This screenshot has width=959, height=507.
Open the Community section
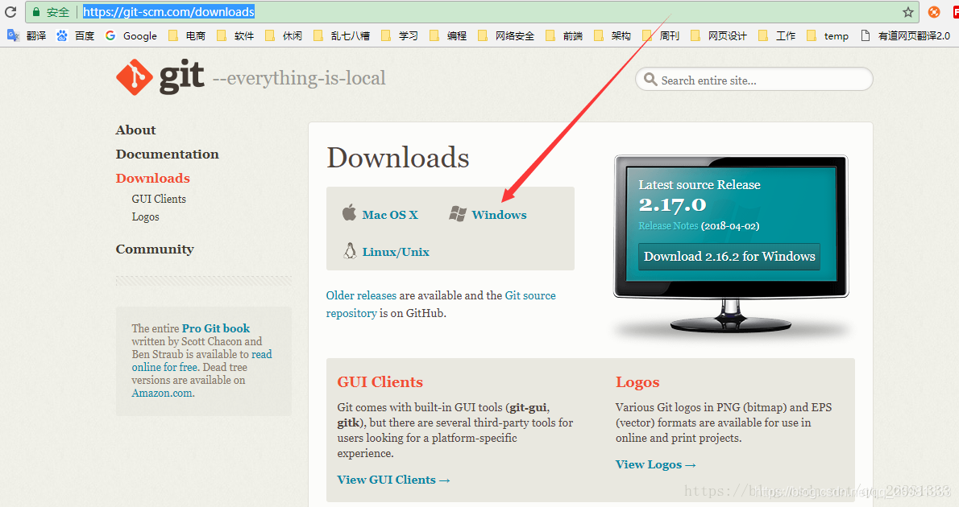click(x=155, y=249)
